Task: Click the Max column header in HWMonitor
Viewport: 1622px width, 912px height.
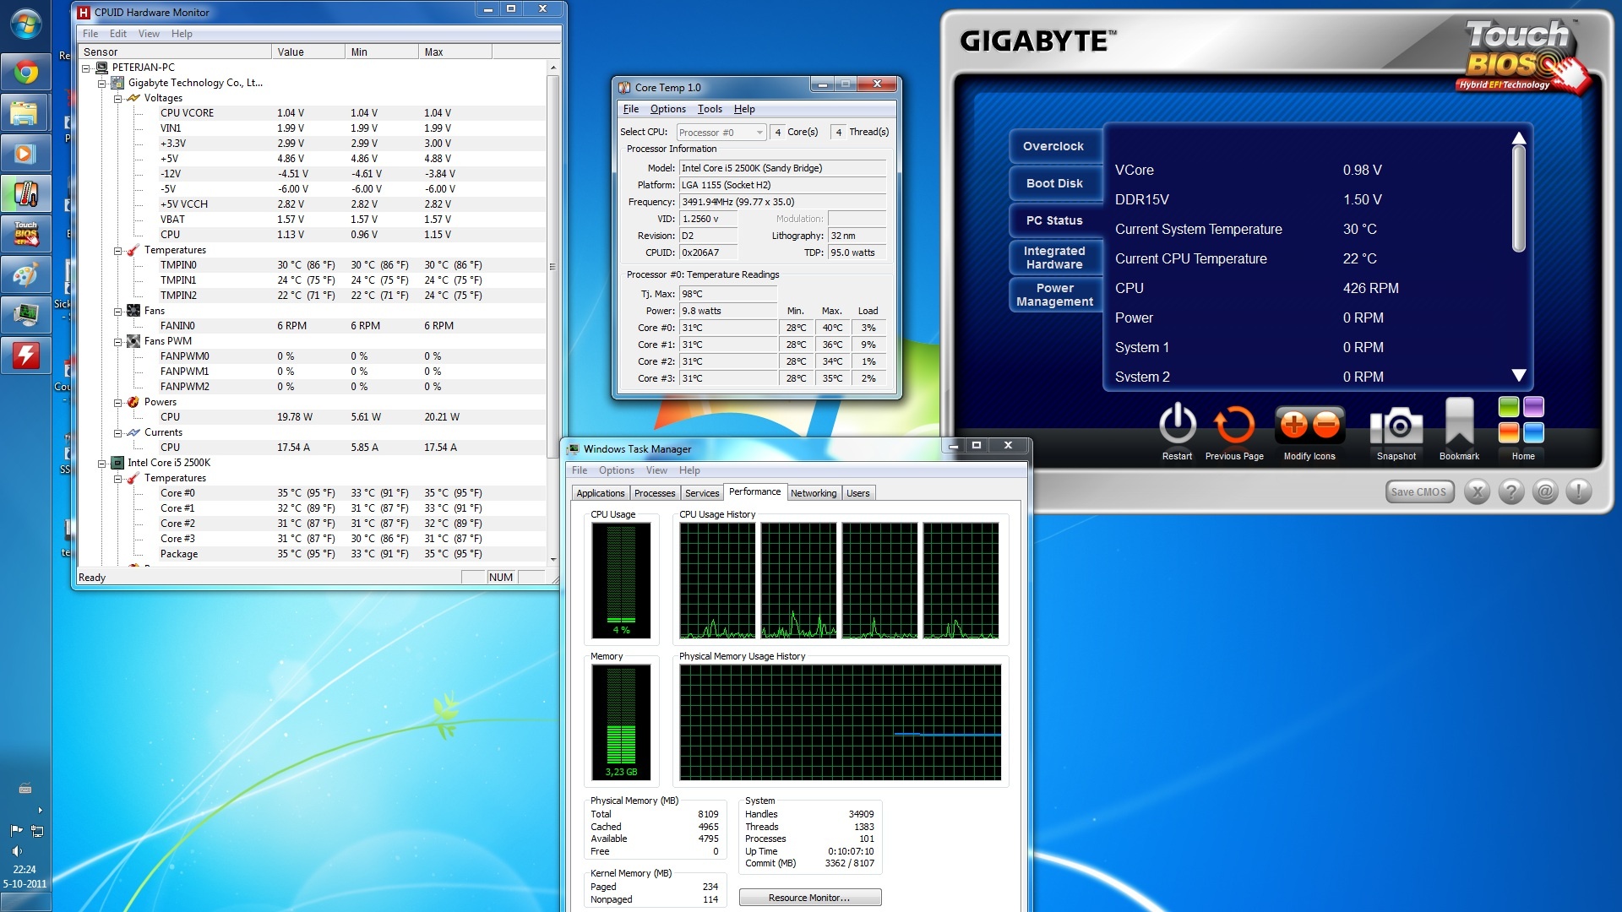Action: [454, 52]
